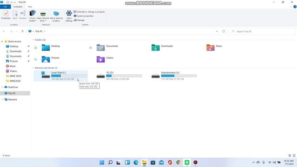
Task: Click This PC in the address bar
Action: tap(39, 31)
